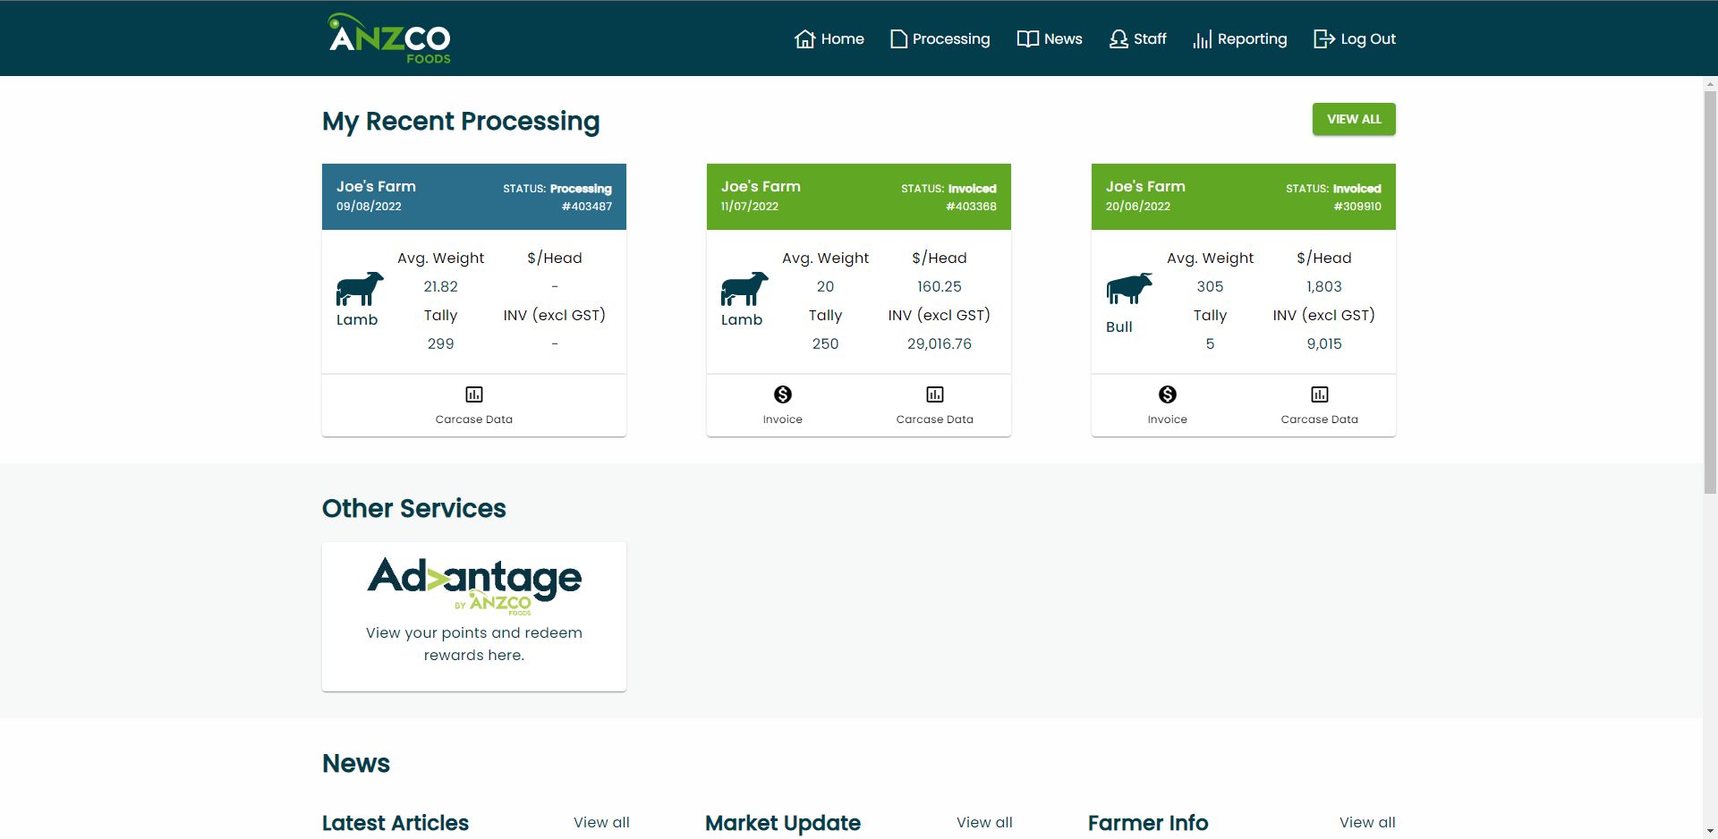Open Carcase Data chart icon for #309910
Viewport: 1718px width, 839px height.
(x=1320, y=394)
